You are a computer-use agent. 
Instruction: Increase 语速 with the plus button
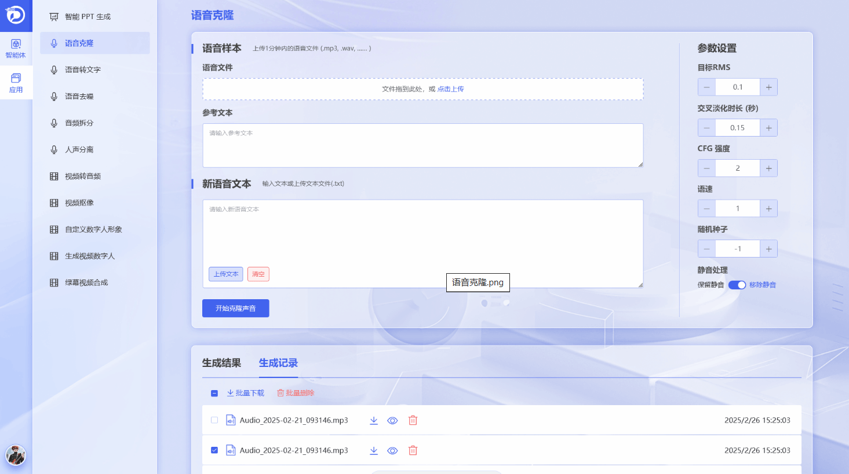[769, 208]
